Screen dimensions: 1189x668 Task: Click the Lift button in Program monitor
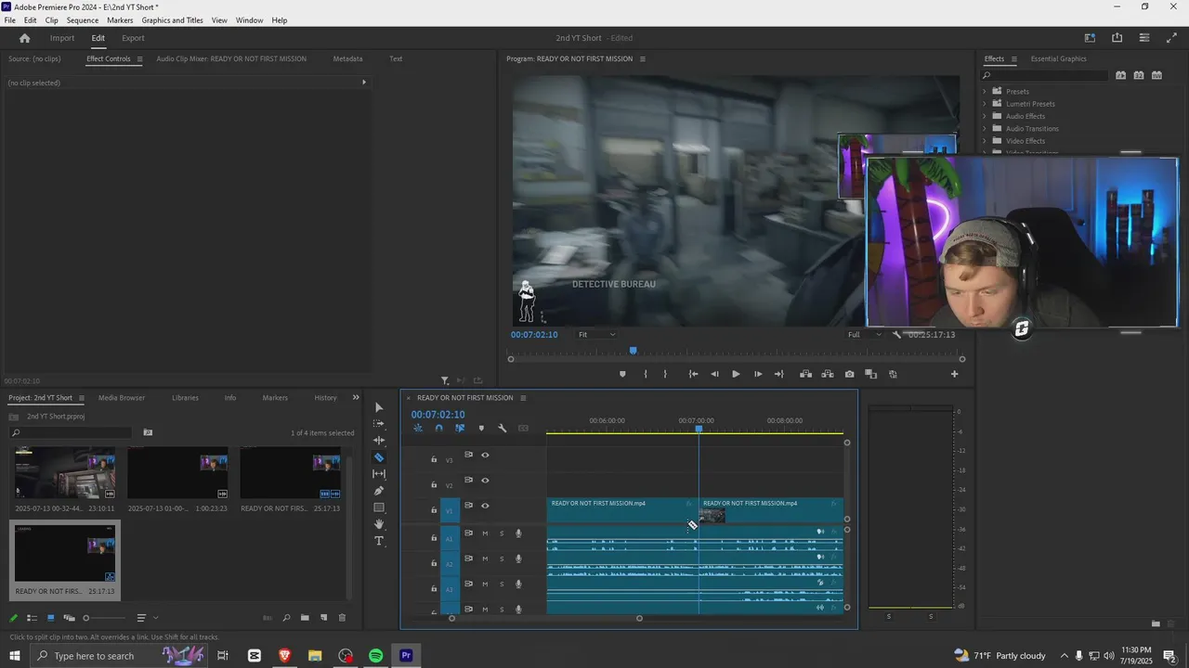pos(805,374)
